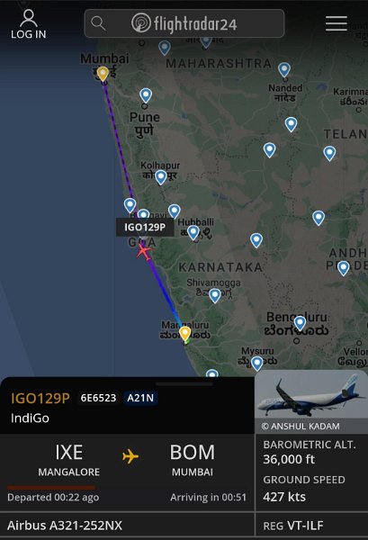
Task: Select the red IGO129P aircraft icon
Action: [143, 252]
